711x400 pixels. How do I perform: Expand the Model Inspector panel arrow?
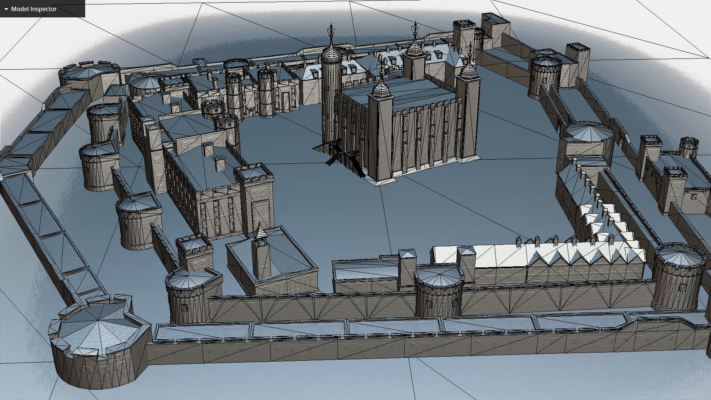[6, 9]
